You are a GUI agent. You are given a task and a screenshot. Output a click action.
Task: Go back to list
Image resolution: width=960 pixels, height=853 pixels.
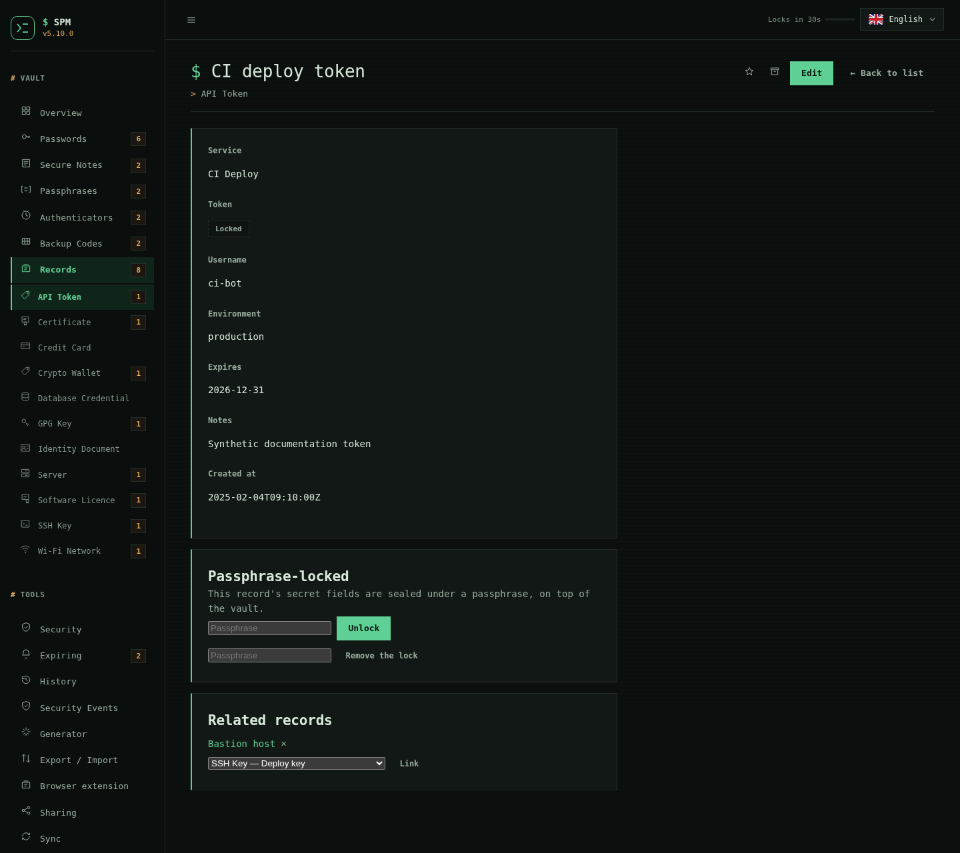887,73
